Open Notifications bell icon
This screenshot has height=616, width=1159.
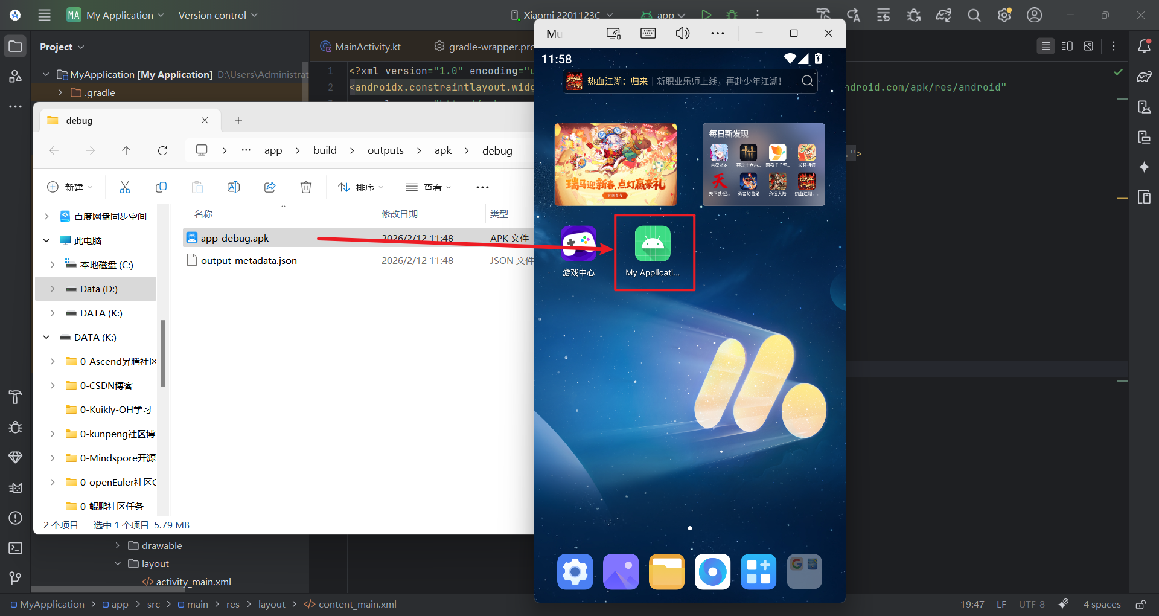pyautogui.click(x=1144, y=47)
